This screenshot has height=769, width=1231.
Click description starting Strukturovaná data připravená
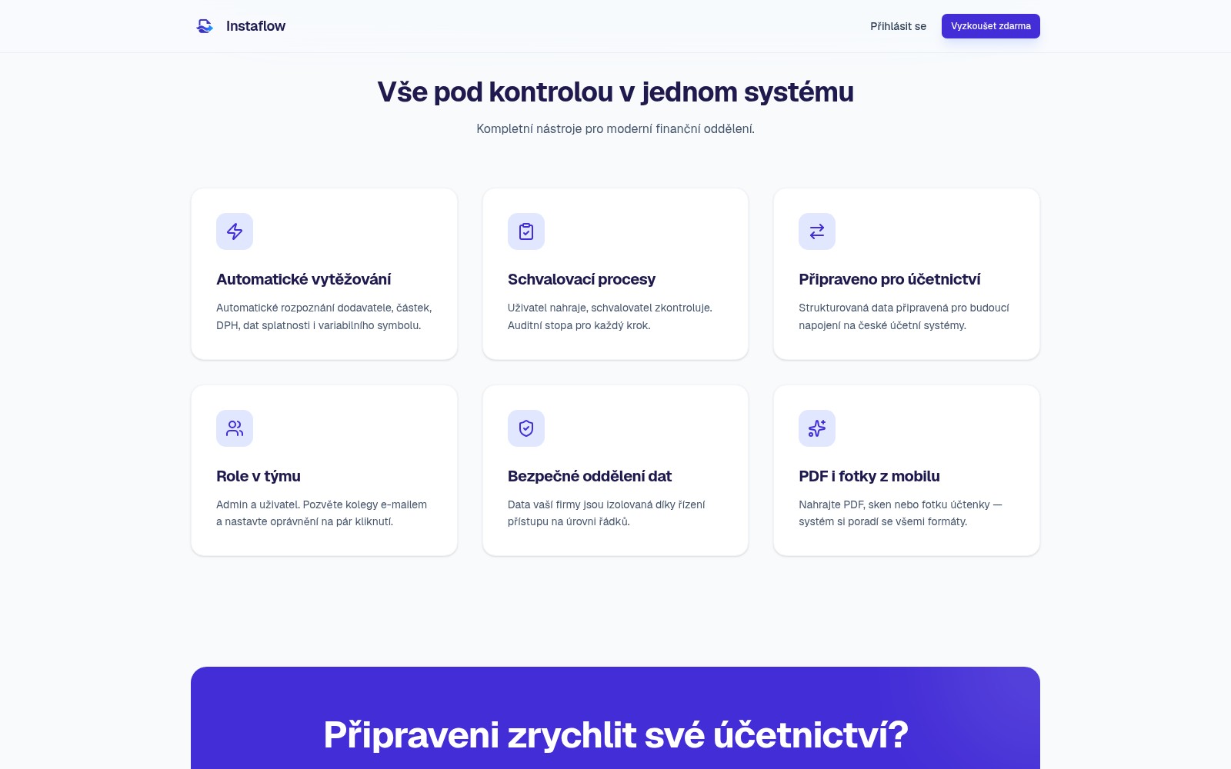coord(904,316)
